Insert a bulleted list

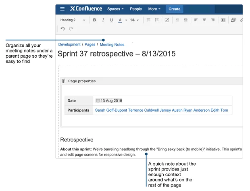pyautogui.click(x=148, y=20)
